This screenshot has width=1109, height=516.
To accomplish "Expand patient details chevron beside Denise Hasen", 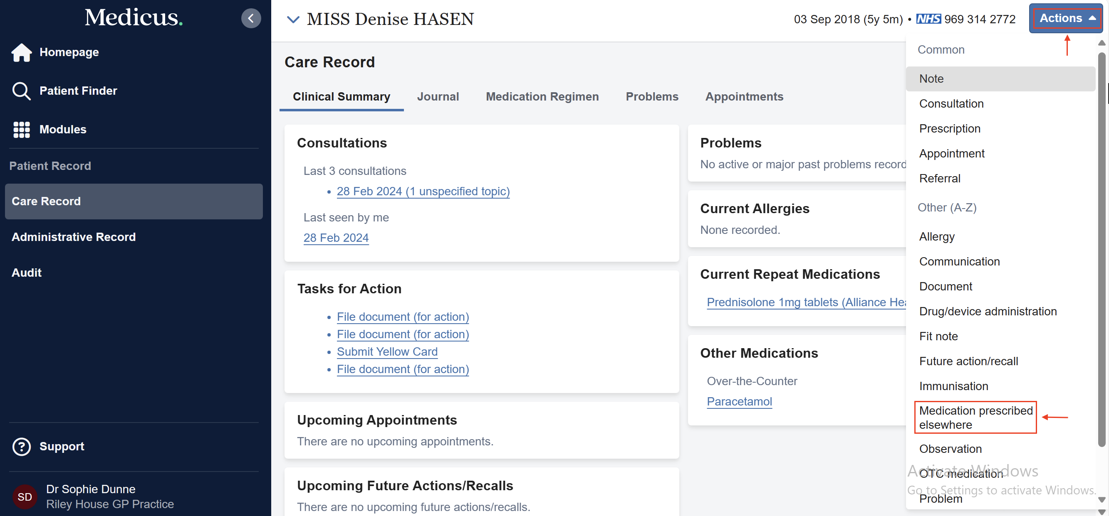I will [293, 20].
